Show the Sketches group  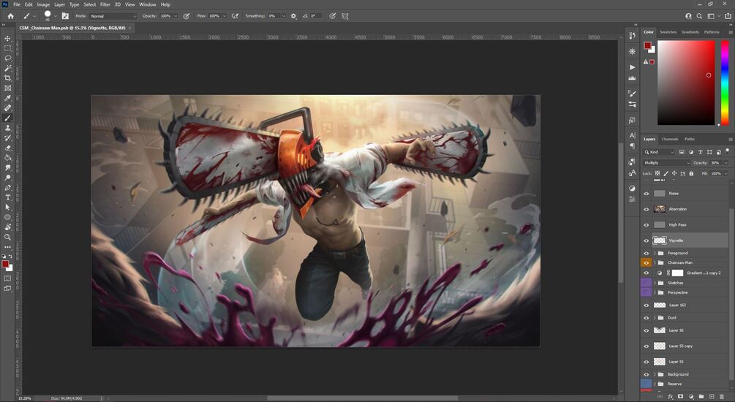pyautogui.click(x=647, y=283)
